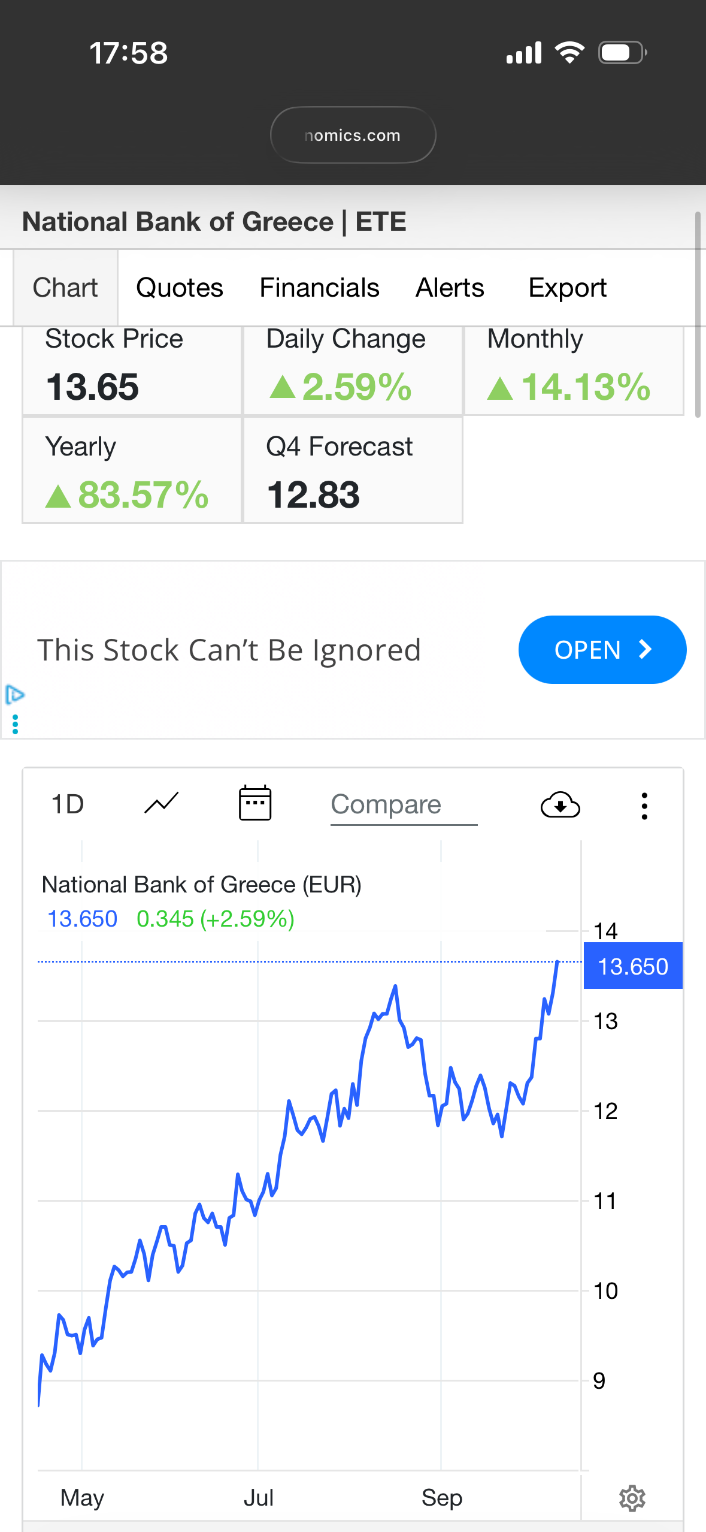This screenshot has height=1532, width=706.
Task: Switch to the Financials tab
Action: [319, 288]
